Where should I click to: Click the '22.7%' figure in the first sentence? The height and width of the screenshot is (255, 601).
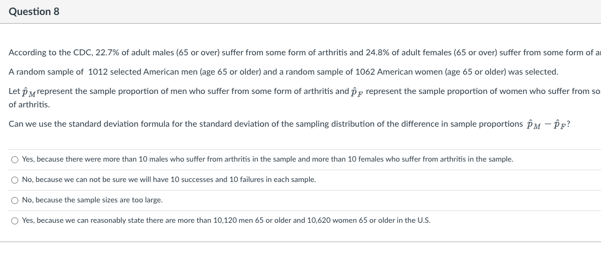click(x=107, y=53)
